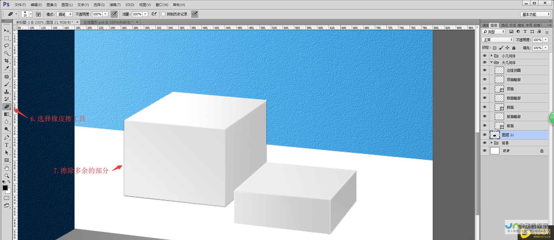This screenshot has height=240, width=554.
Task: Open the 图像(I) menu
Action: [52, 5]
